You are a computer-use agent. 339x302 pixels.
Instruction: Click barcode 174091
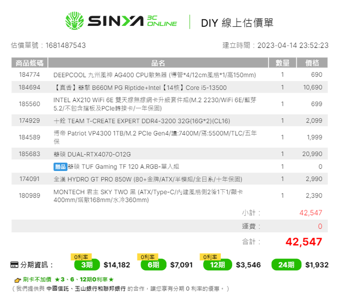[x=29, y=179]
